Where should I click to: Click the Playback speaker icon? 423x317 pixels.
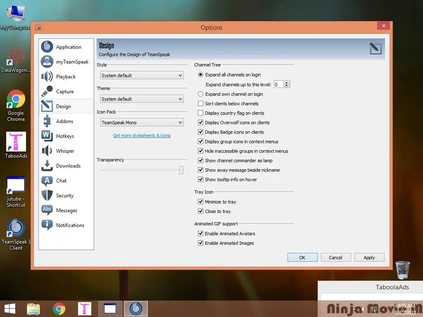[47, 76]
